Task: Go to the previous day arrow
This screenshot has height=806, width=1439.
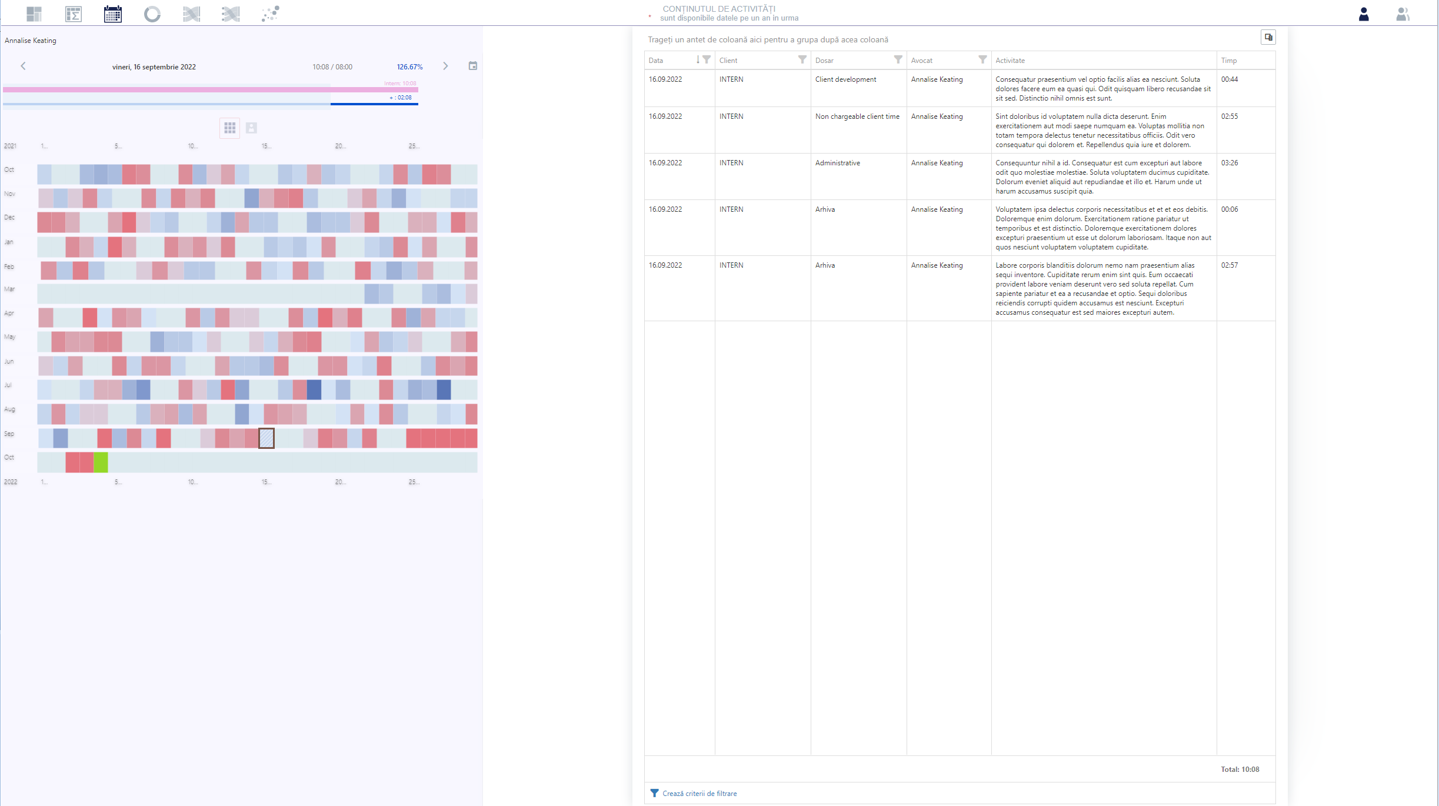Action: click(23, 66)
